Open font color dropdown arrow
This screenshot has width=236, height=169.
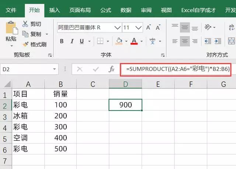click(x=142, y=41)
